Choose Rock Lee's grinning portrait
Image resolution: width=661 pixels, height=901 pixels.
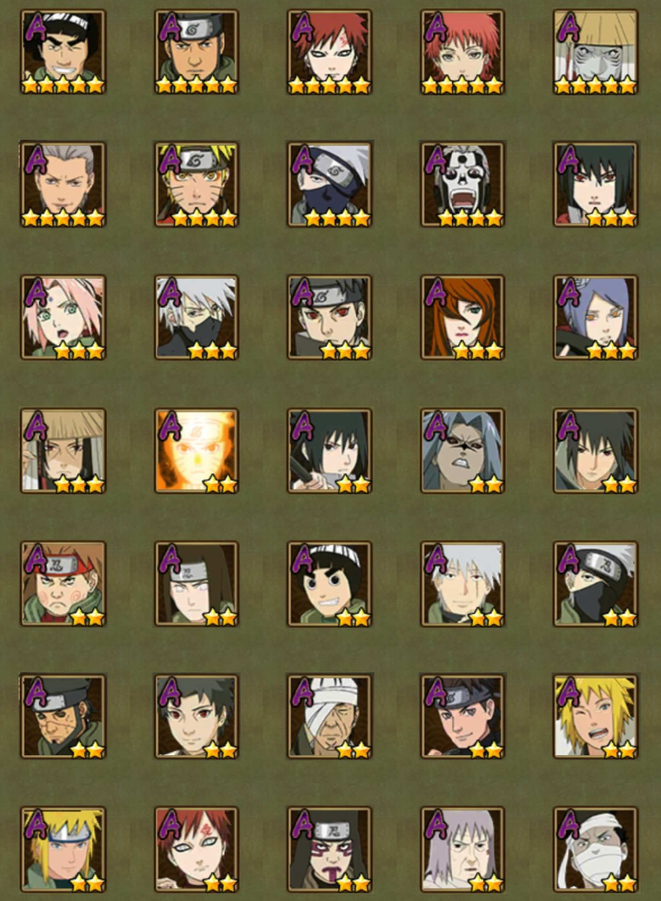[329, 584]
